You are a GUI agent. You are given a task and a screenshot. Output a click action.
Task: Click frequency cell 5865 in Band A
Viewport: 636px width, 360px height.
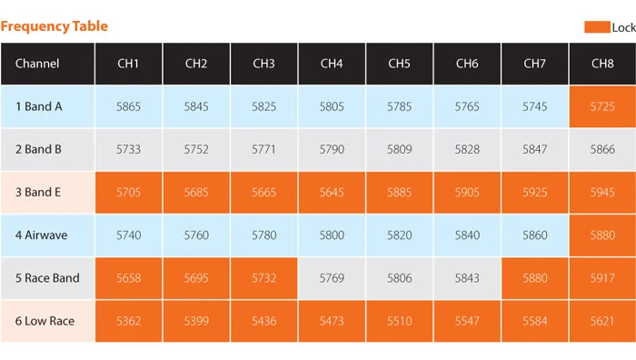[129, 106]
